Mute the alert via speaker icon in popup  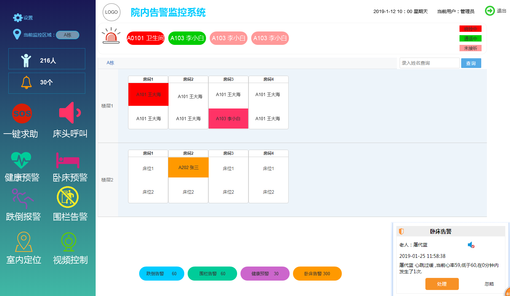click(x=471, y=245)
